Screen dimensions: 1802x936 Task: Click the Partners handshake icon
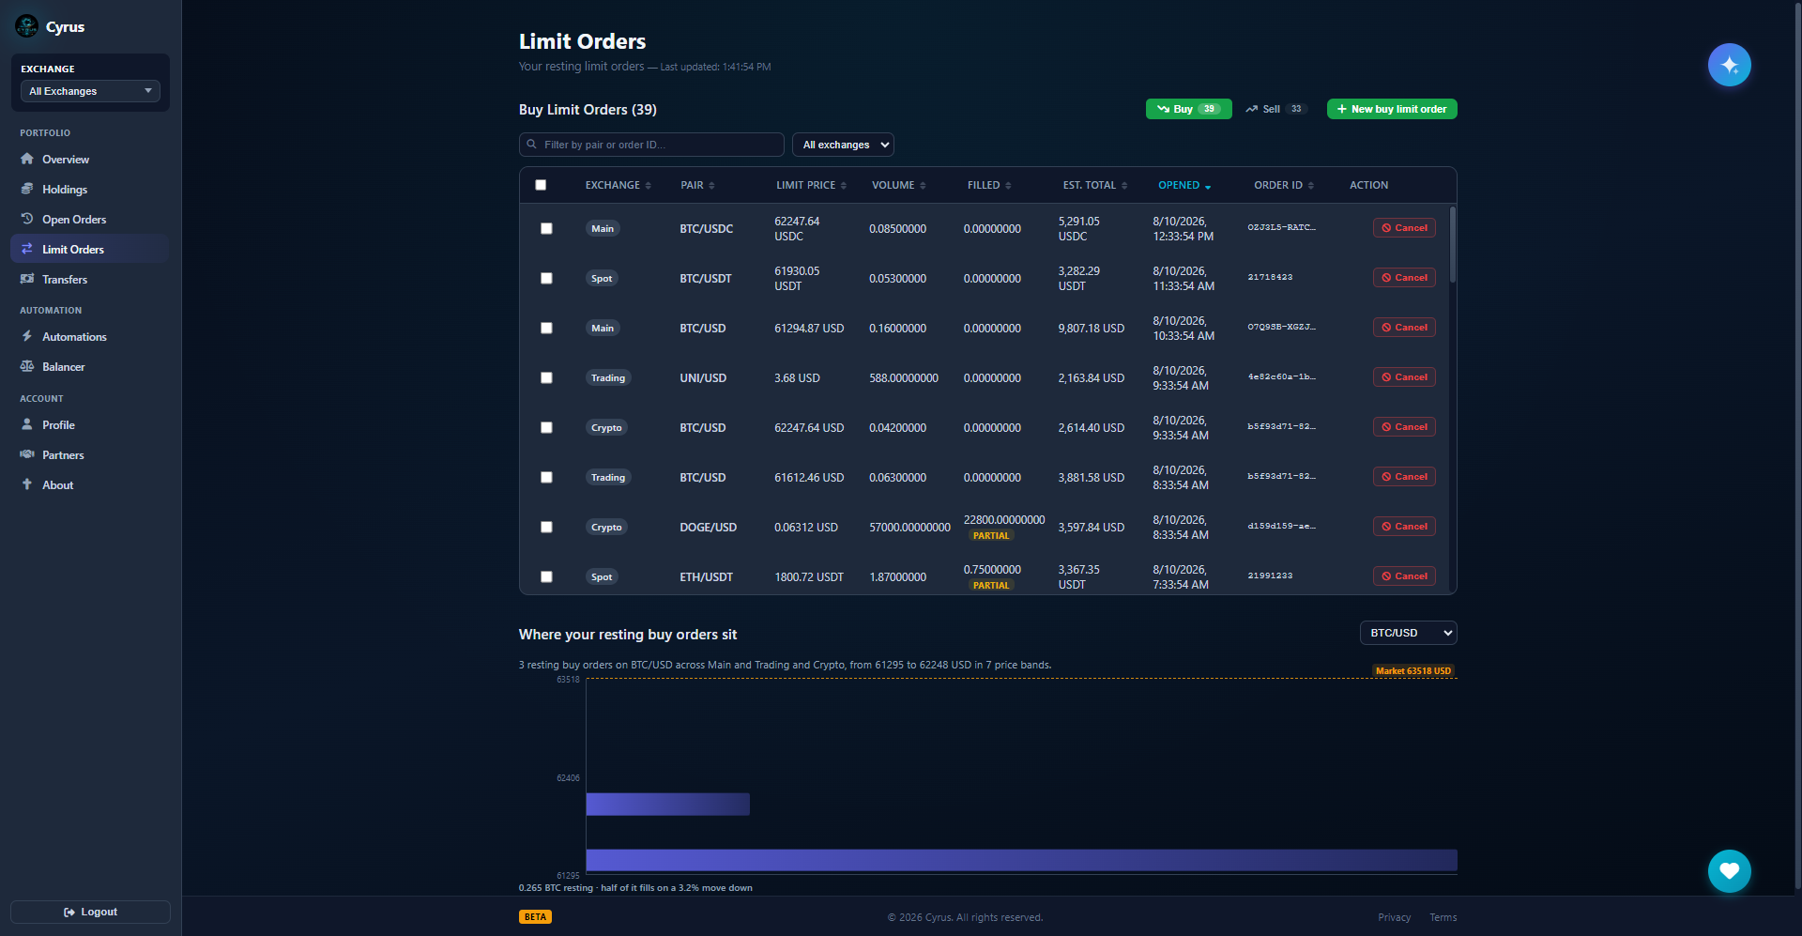tap(27, 454)
